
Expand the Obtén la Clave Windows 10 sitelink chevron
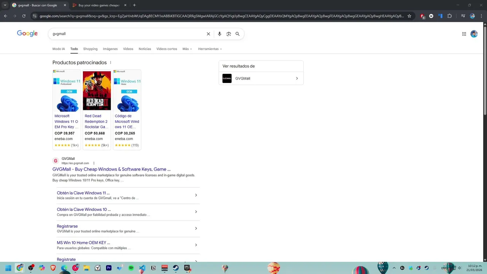tap(196, 212)
